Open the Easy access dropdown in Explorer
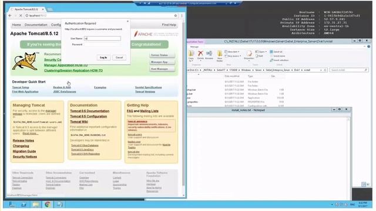The height and width of the screenshot is (211, 376). (233, 56)
